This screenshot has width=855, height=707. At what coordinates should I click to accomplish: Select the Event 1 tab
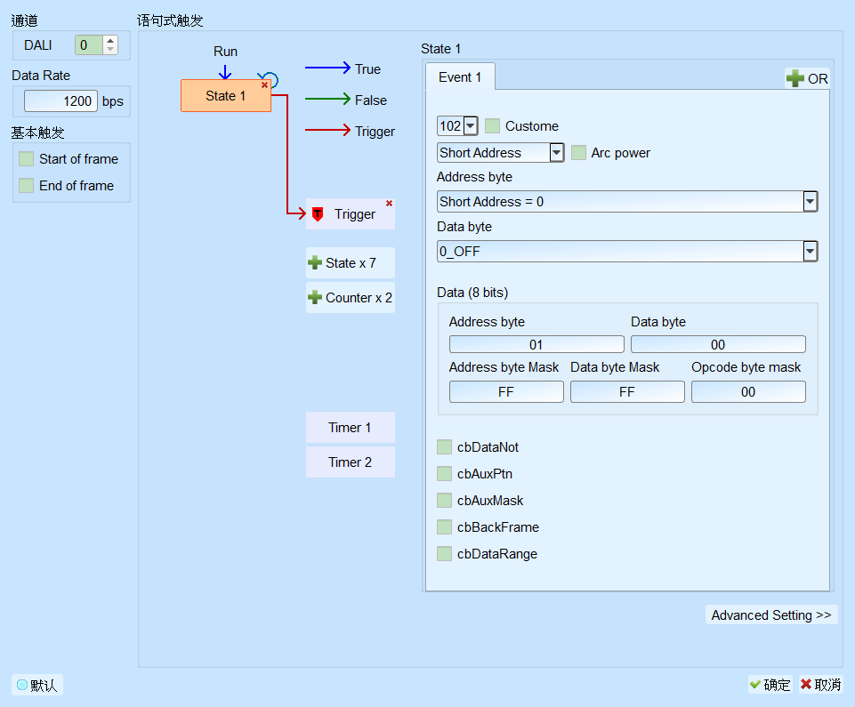click(460, 76)
